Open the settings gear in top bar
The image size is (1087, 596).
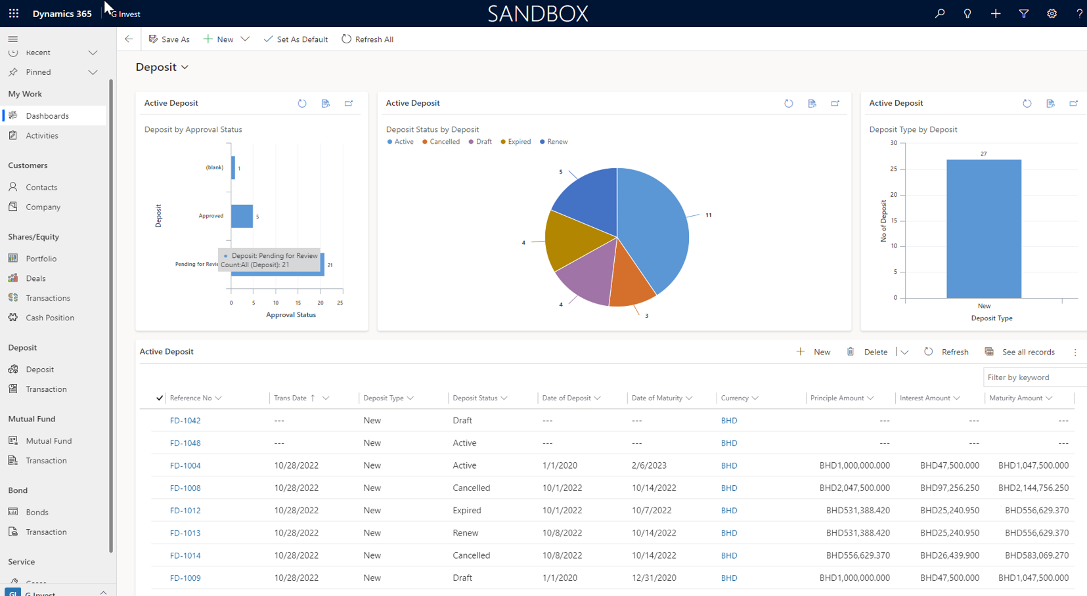[x=1052, y=13]
